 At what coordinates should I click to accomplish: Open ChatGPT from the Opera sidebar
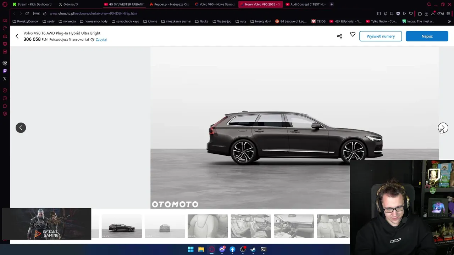click(x=5, y=63)
